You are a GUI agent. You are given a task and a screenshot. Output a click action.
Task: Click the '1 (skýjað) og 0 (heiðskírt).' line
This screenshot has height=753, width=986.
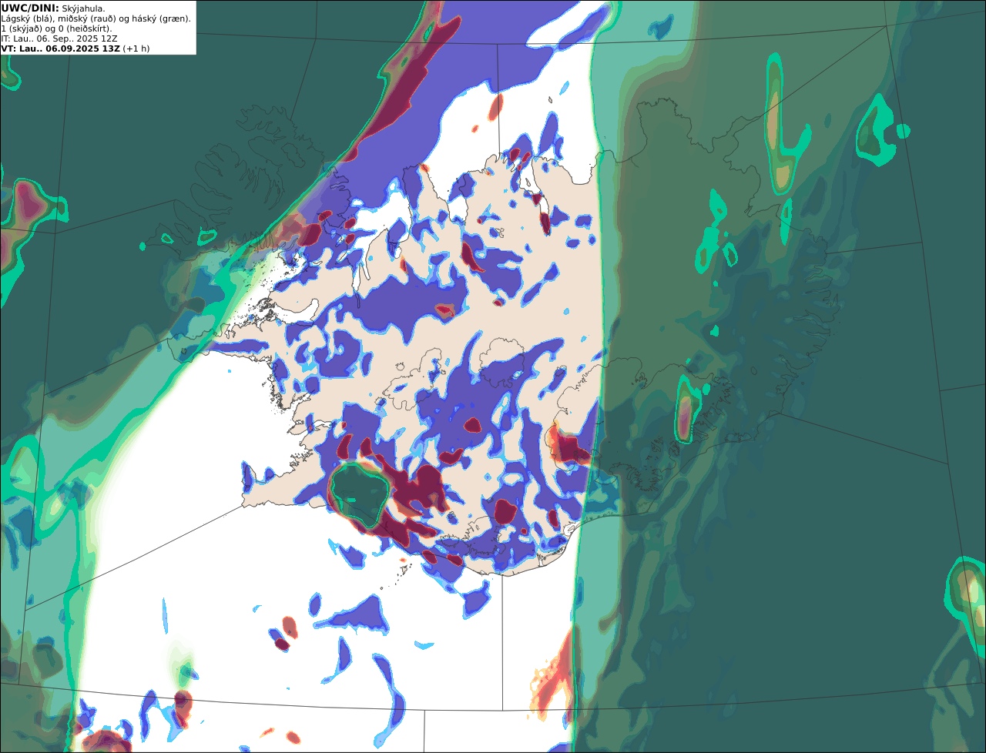click(x=56, y=28)
